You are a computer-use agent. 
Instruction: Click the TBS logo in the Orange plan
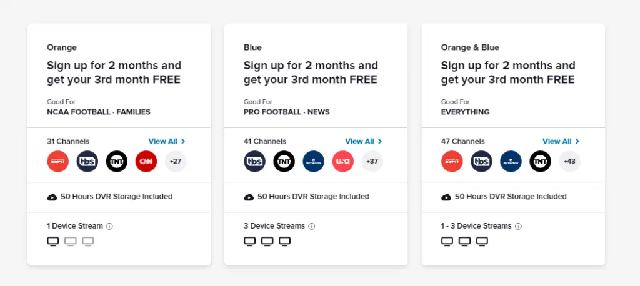[x=87, y=161]
